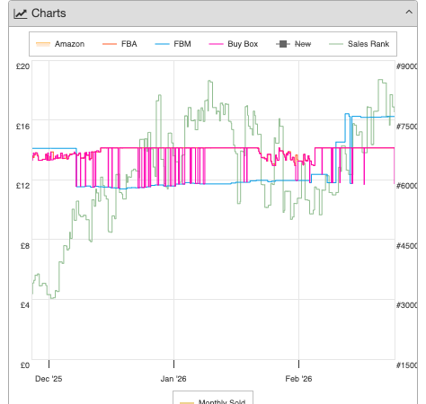This screenshot has width=426, height=404.
Task: Click the Feb '26 x-axis label
Action: click(x=298, y=379)
